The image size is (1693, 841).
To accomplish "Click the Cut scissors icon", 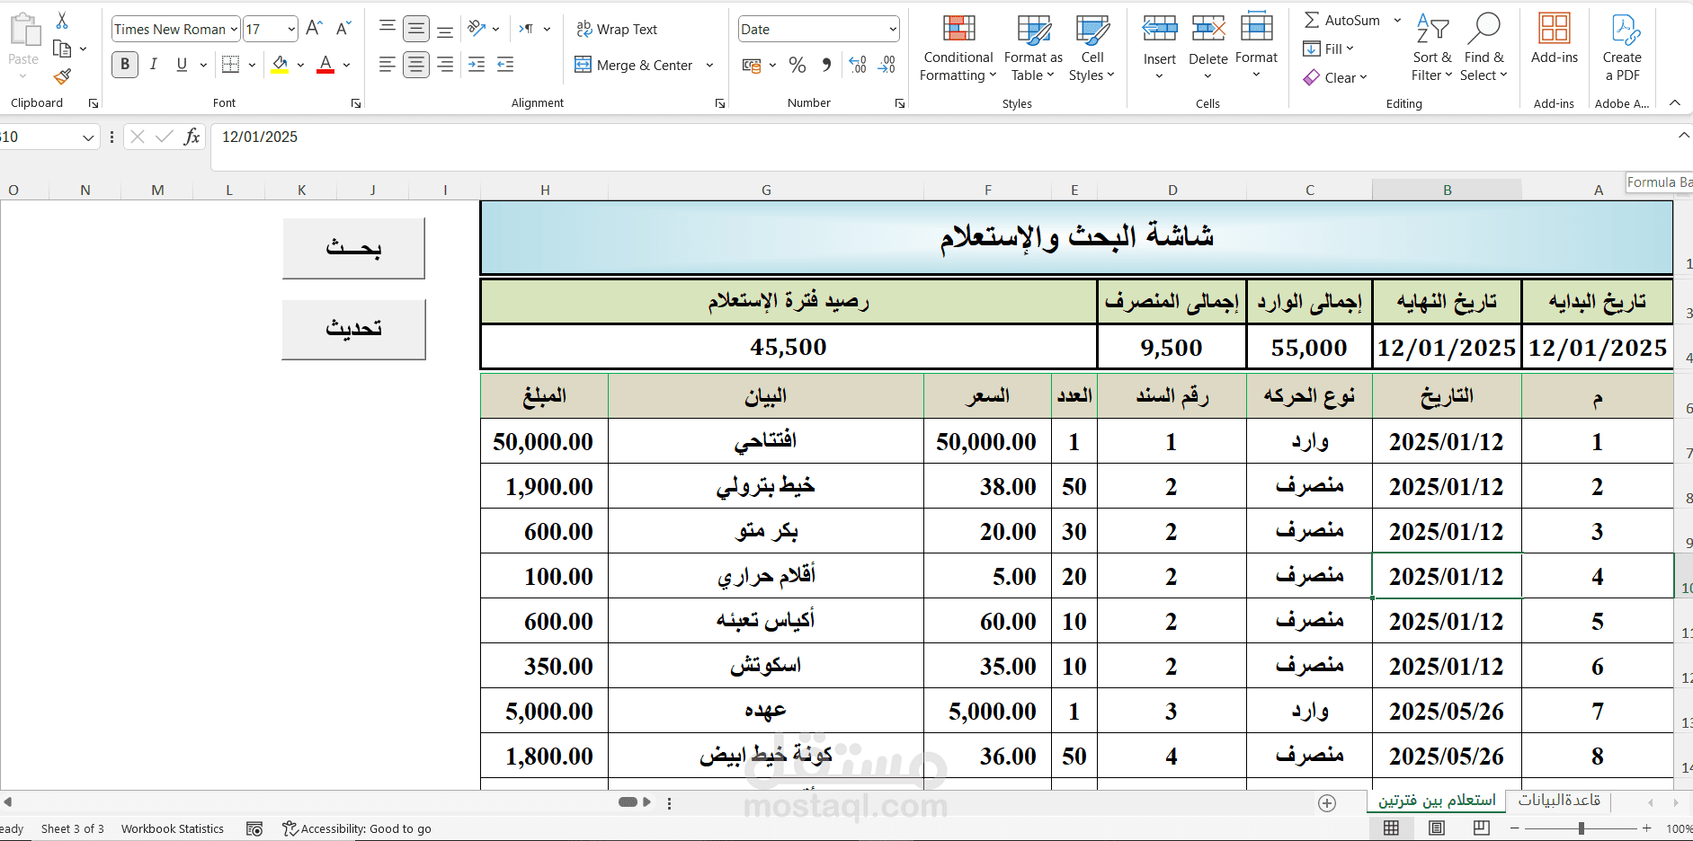I will (x=62, y=21).
